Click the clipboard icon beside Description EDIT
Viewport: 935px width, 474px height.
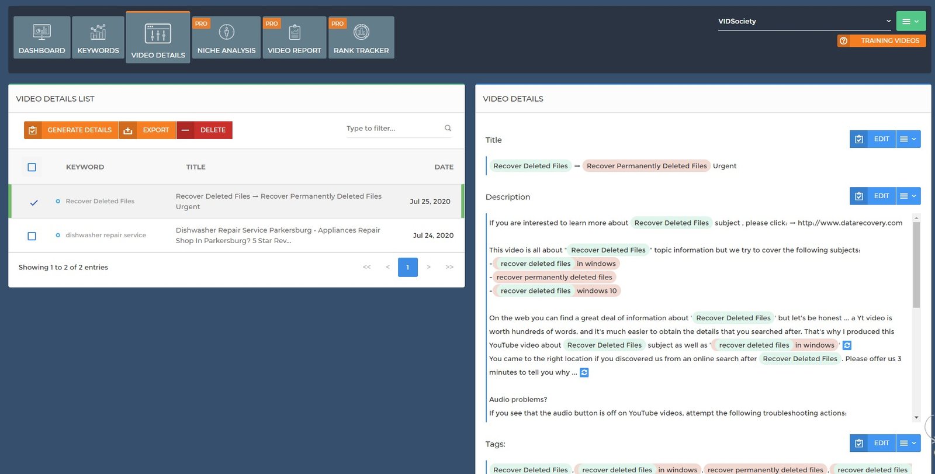(858, 196)
